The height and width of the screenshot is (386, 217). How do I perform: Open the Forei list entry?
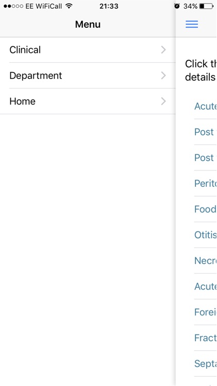(x=205, y=312)
